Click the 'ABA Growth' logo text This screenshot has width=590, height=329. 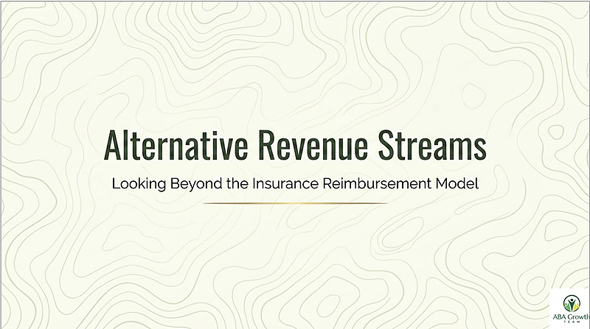[571, 317]
